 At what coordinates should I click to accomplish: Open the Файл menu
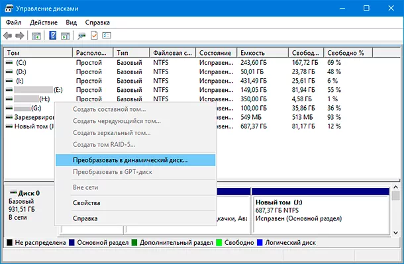pos(14,22)
